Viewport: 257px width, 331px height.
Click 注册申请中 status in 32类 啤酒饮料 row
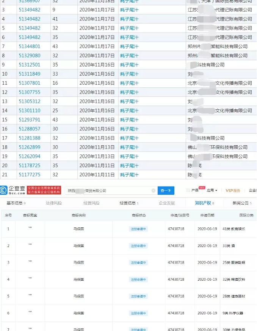(x=138, y=280)
